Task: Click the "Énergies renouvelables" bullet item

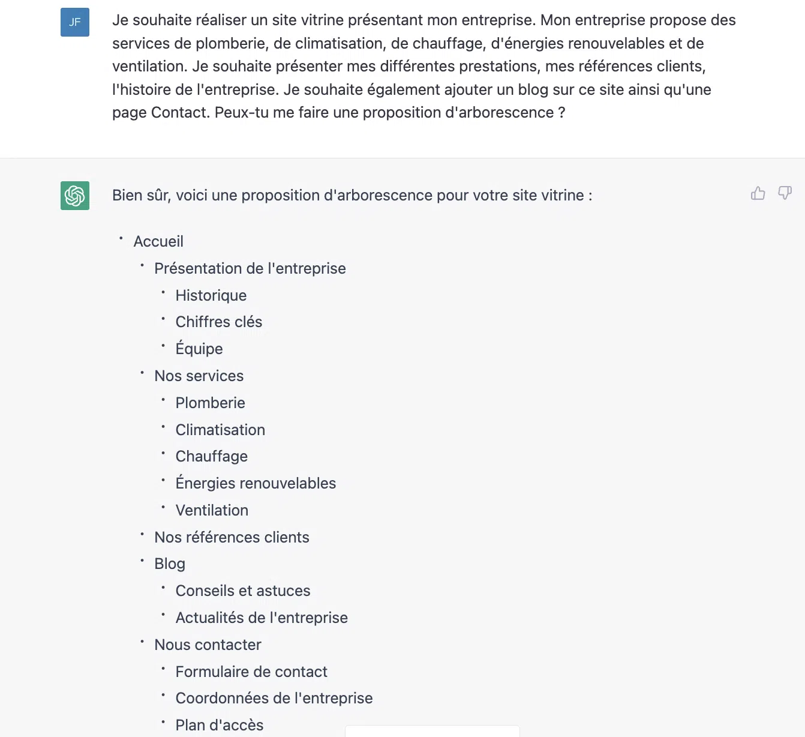Action: point(256,483)
